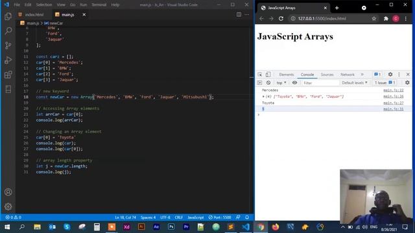Click the console Filter field

pyautogui.click(x=320, y=83)
